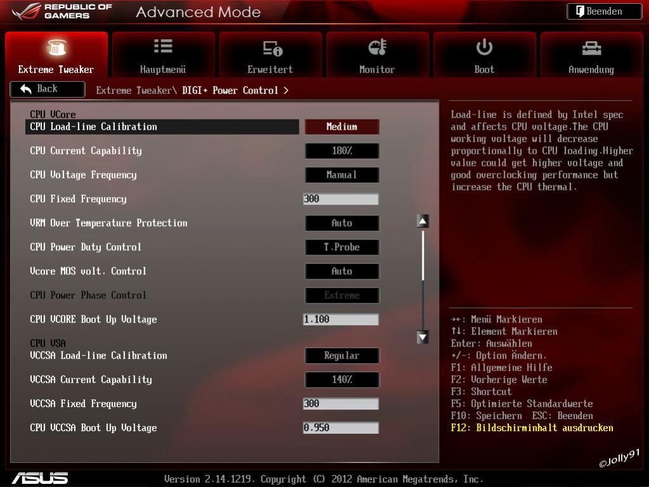The height and width of the screenshot is (487, 649).
Task: Select the CPU Voltage Frequency label
Action: tap(83, 175)
